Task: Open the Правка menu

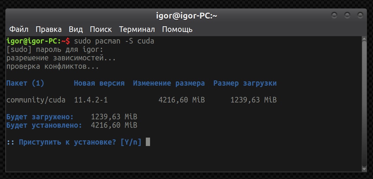Action: (x=49, y=29)
